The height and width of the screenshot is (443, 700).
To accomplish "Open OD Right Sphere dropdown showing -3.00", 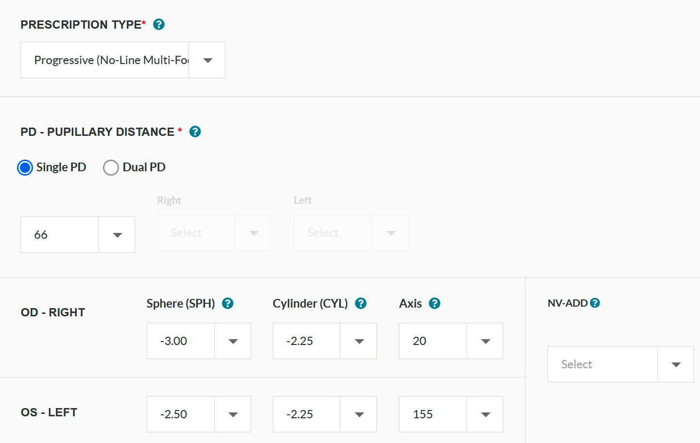I will click(199, 341).
